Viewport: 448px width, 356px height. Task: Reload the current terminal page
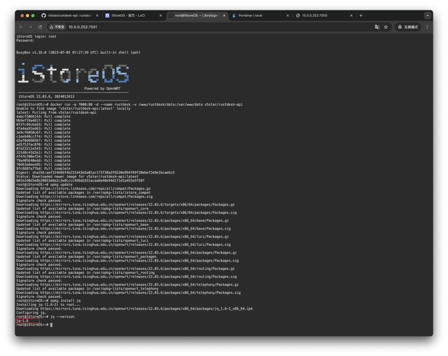pyautogui.click(x=40, y=27)
